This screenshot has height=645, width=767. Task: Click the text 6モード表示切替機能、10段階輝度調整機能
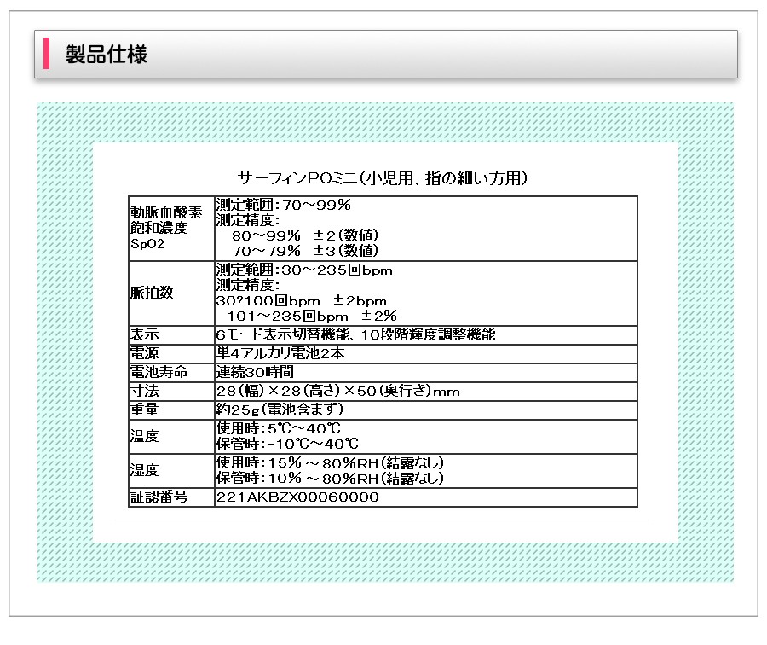coord(355,334)
